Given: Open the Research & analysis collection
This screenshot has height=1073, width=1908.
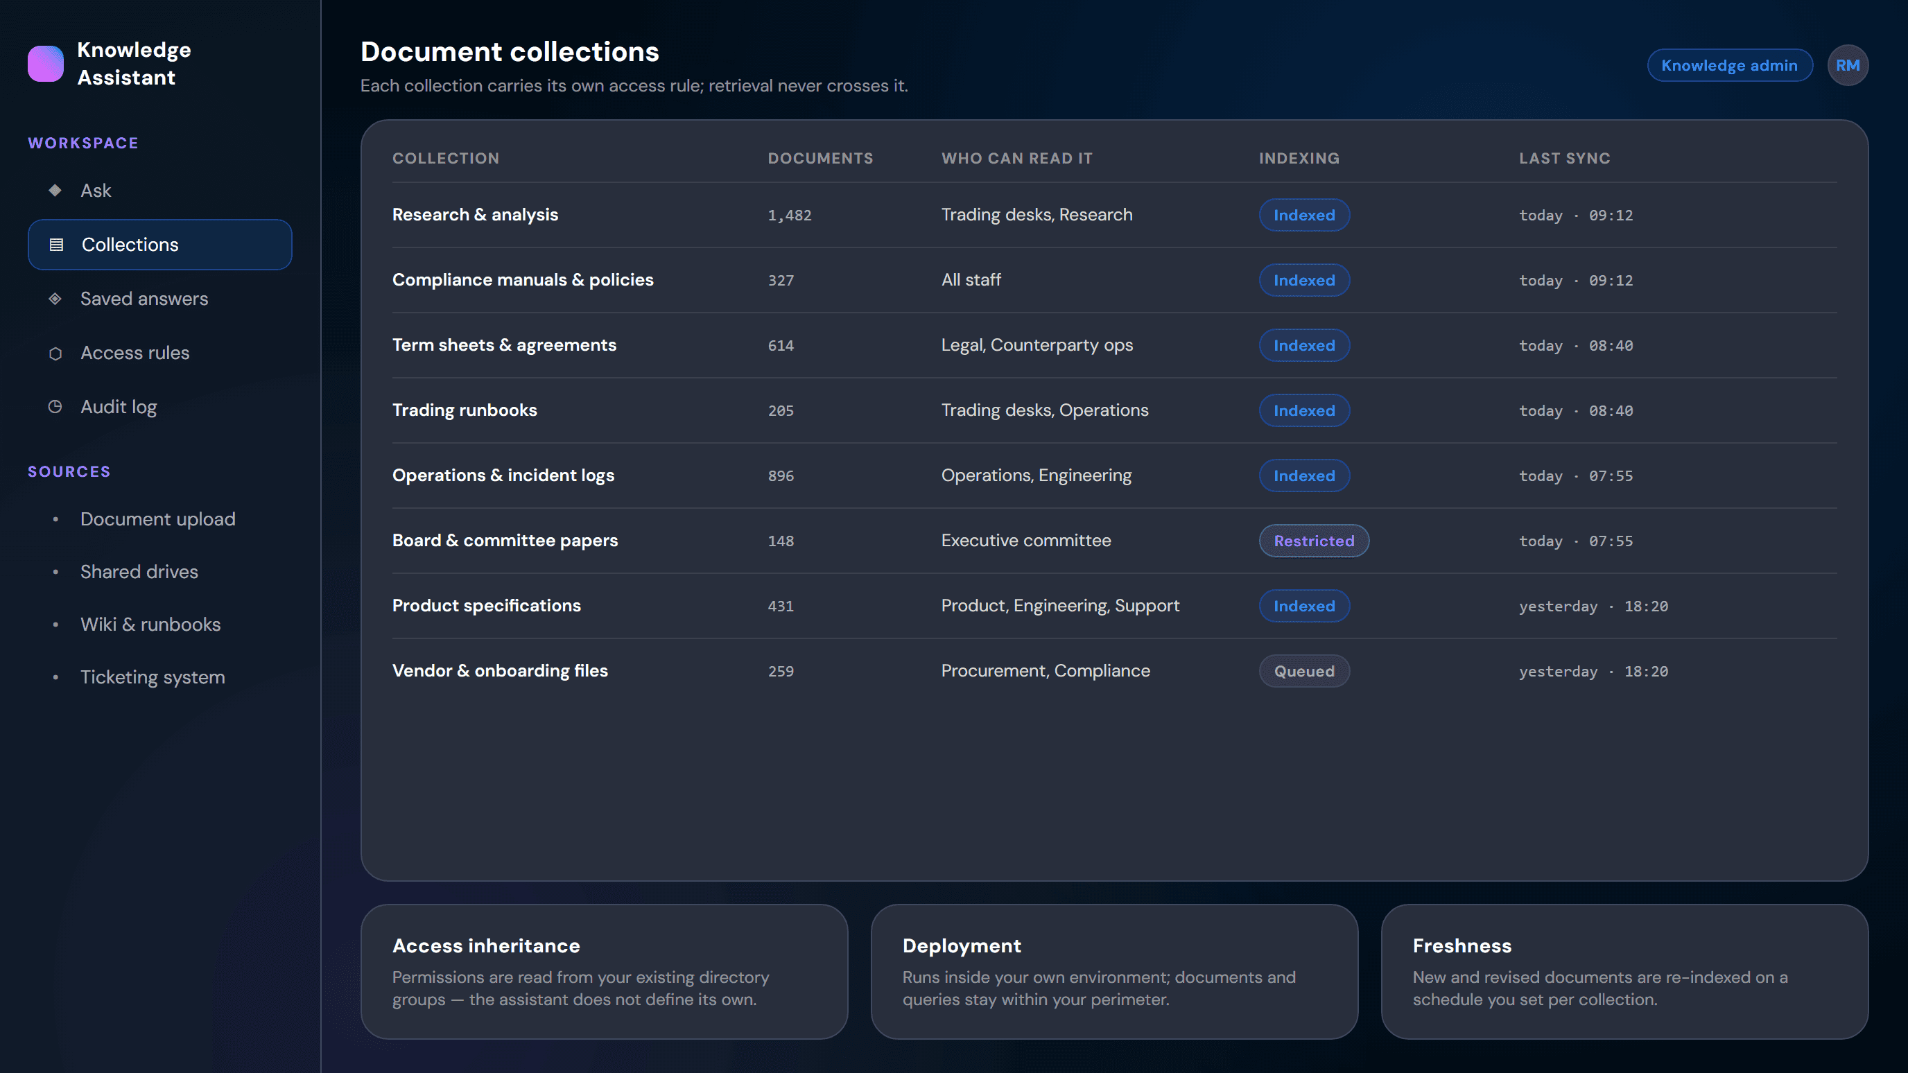Looking at the screenshot, I should (x=475, y=215).
